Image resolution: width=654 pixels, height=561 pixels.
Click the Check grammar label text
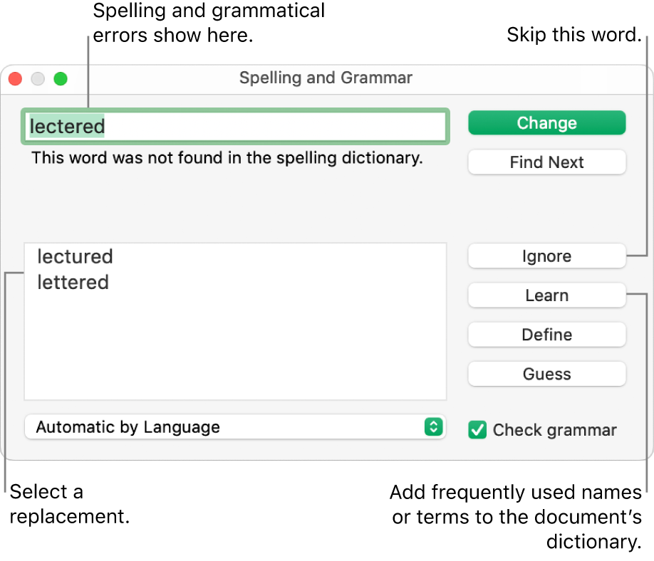[554, 430]
